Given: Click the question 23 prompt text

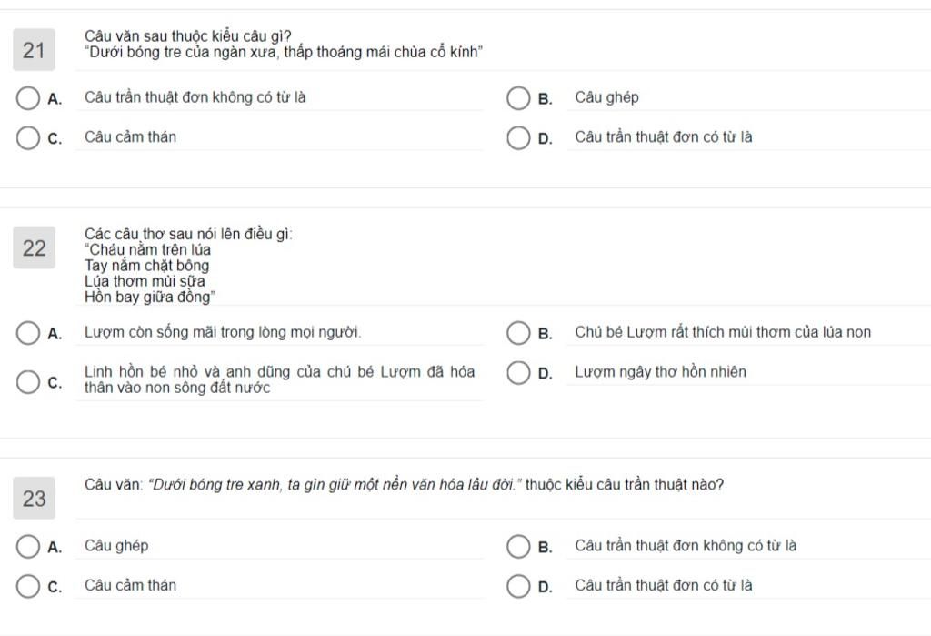Looking at the screenshot, I should 404,485.
